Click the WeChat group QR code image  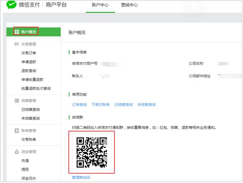(x=92, y=153)
